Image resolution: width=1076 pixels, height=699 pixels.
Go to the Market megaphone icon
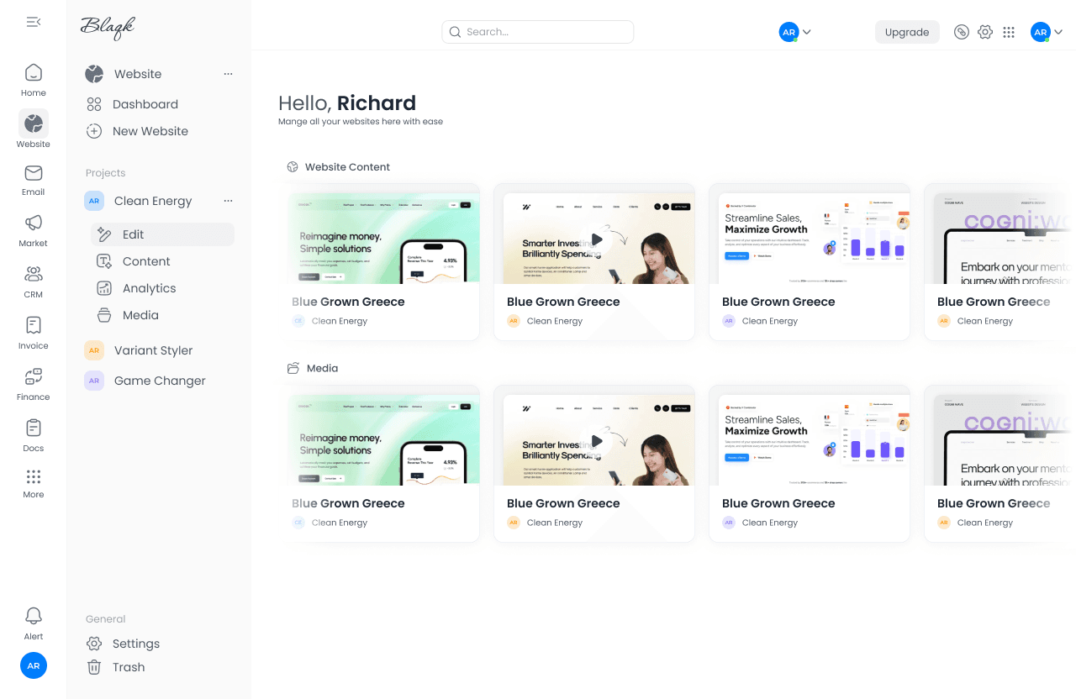pos(34,223)
